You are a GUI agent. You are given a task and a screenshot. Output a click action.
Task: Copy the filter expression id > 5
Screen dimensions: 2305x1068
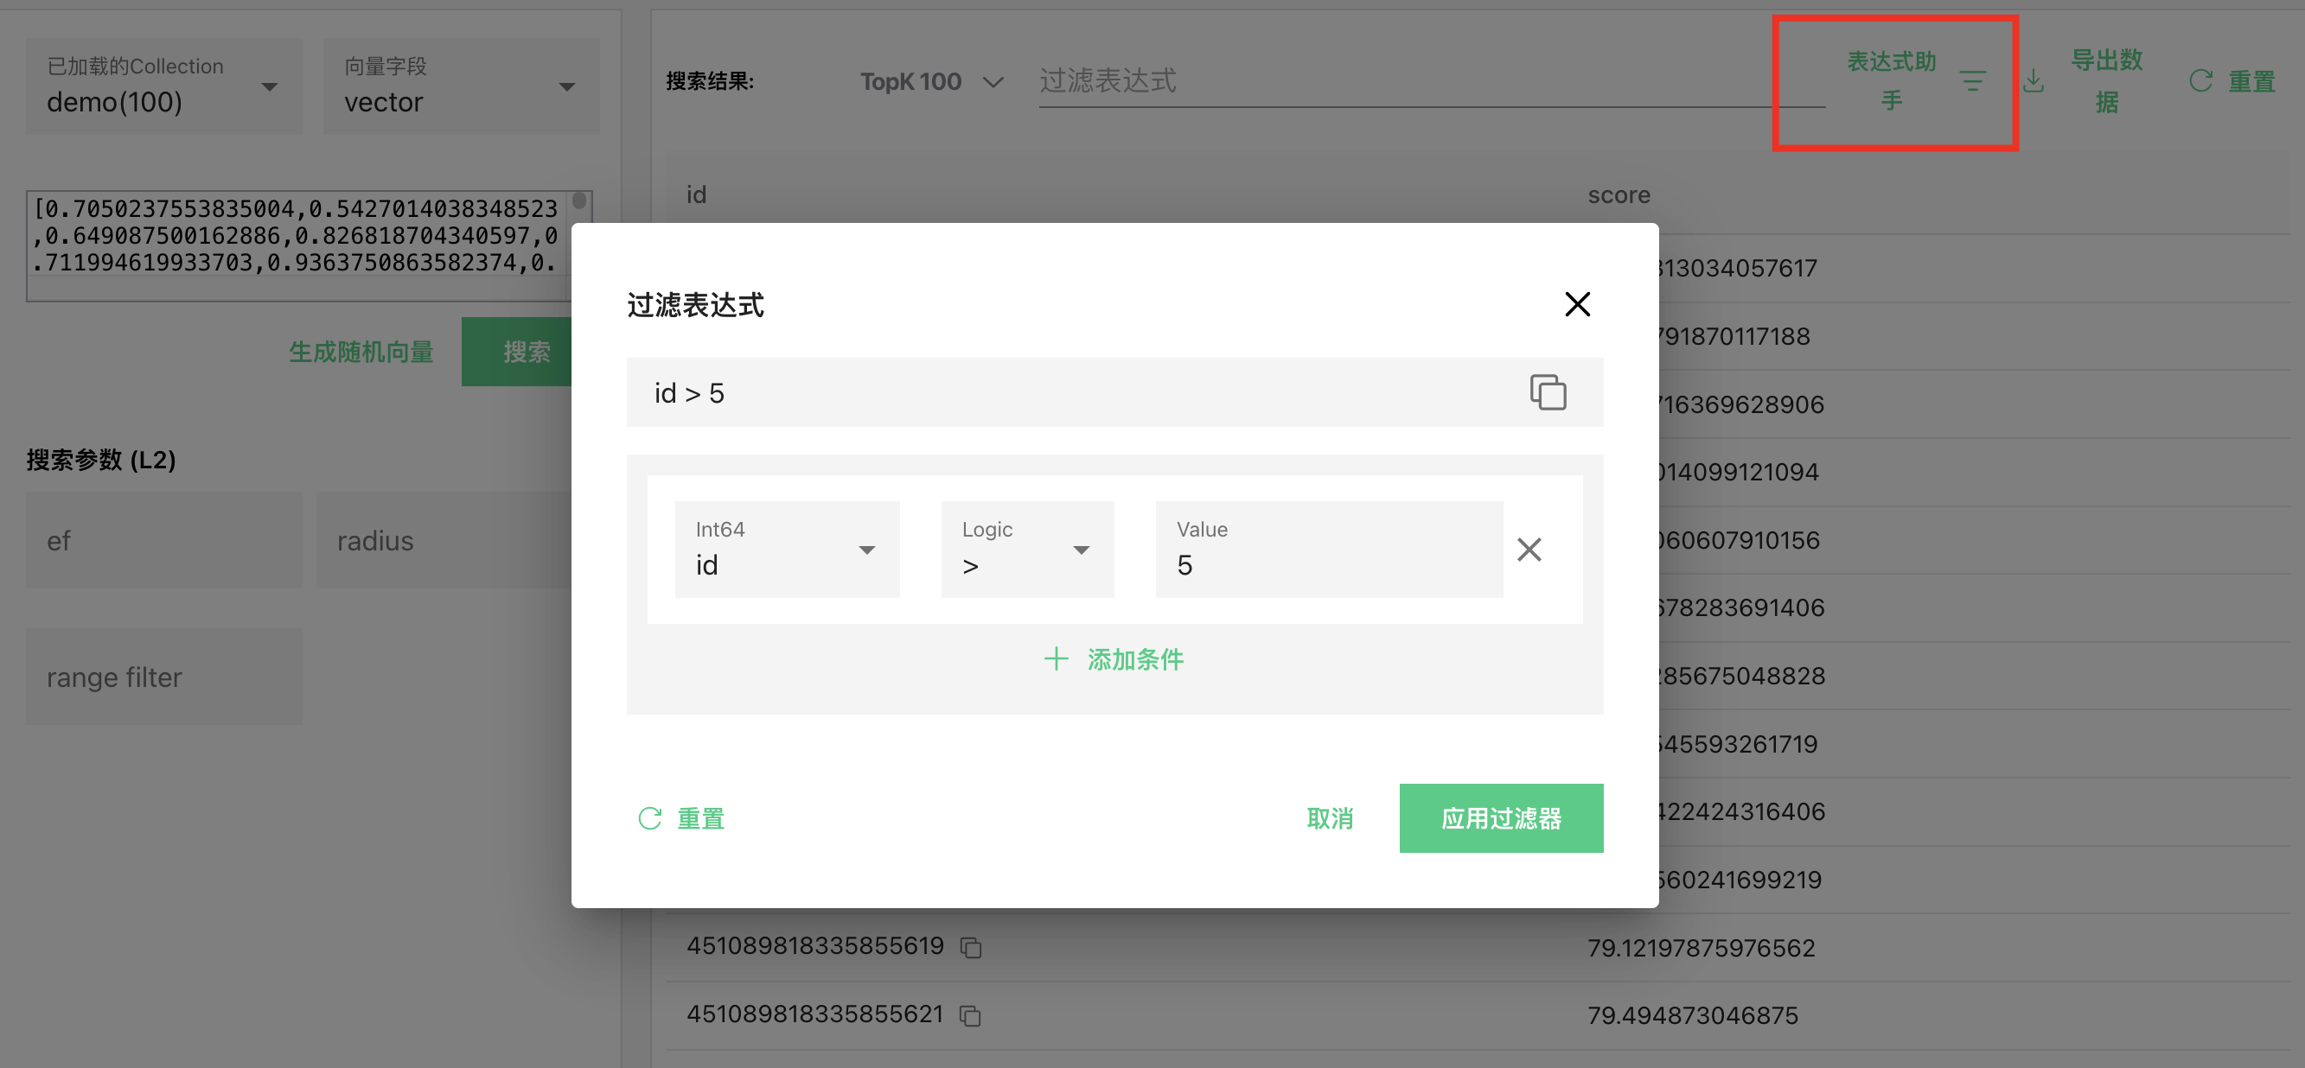1547,391
